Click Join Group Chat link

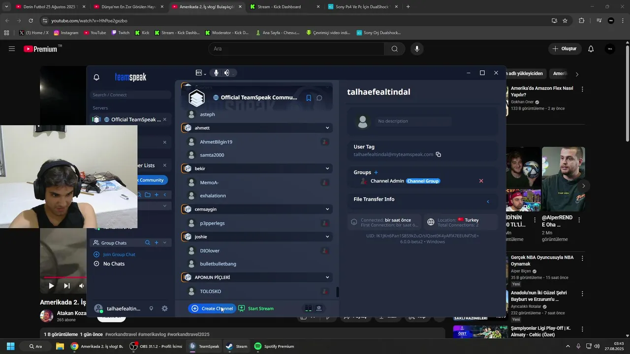[119, 255]
